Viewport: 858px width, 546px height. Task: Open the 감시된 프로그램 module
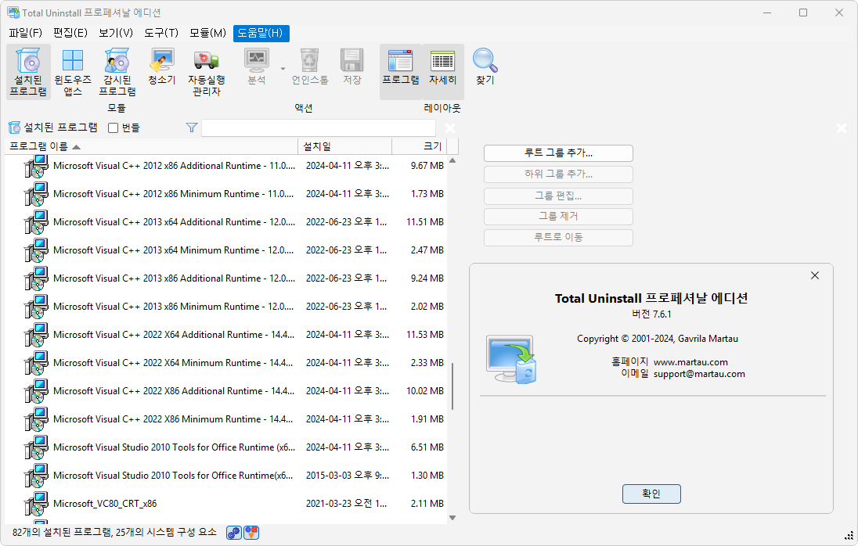(117, 72)
